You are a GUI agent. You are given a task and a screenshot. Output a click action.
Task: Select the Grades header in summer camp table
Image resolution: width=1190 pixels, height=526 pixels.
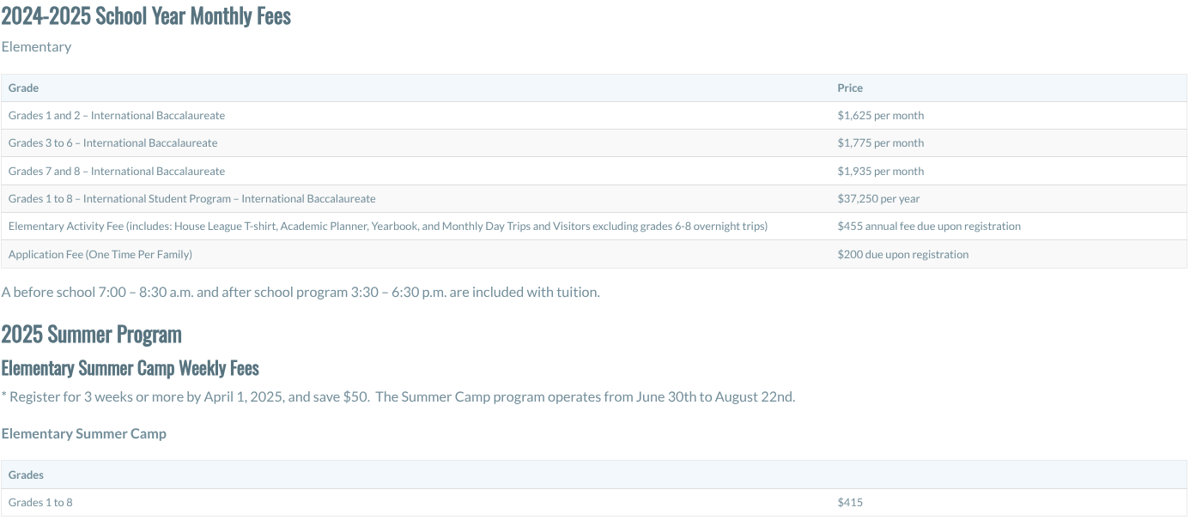26,475
